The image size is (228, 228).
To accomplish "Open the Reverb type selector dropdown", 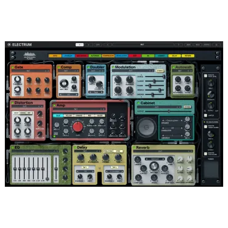I will point(155,159).
